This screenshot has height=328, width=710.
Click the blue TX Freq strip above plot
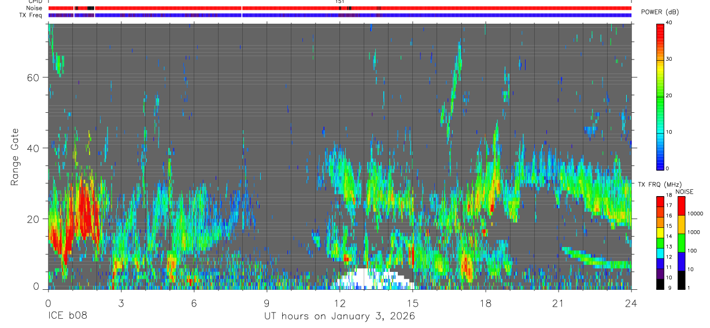coord(339,15)
